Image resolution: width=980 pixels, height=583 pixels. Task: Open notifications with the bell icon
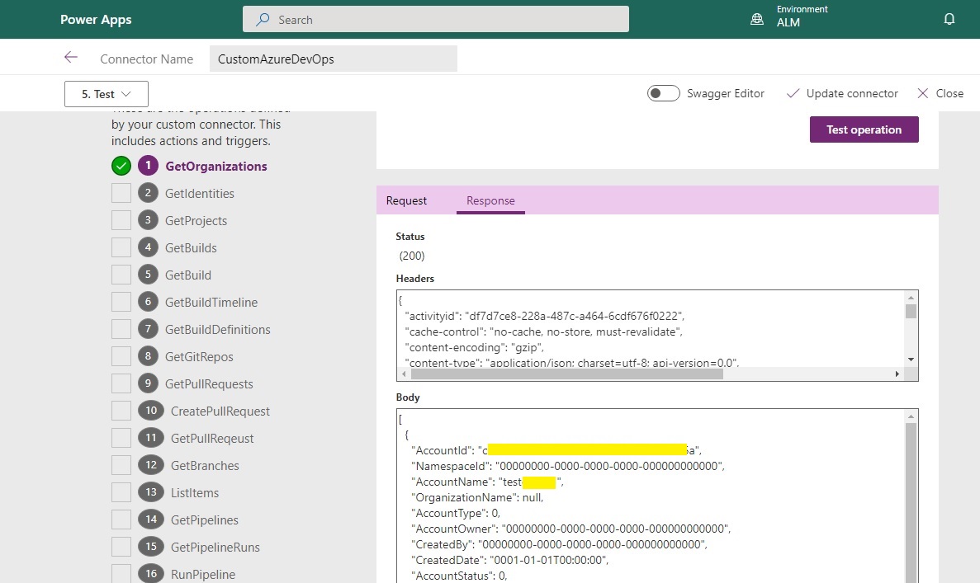pos(949,18)
